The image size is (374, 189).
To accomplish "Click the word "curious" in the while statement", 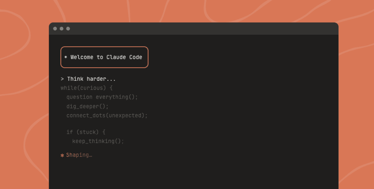I will (x=90, y=88).
